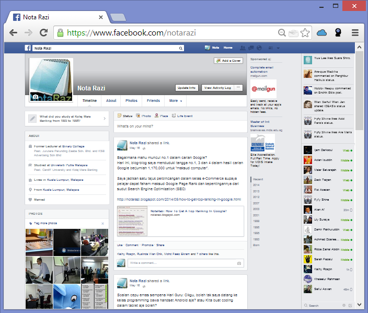
Task: Close the Nota Razi browser tab
Action: coord(101,17)
